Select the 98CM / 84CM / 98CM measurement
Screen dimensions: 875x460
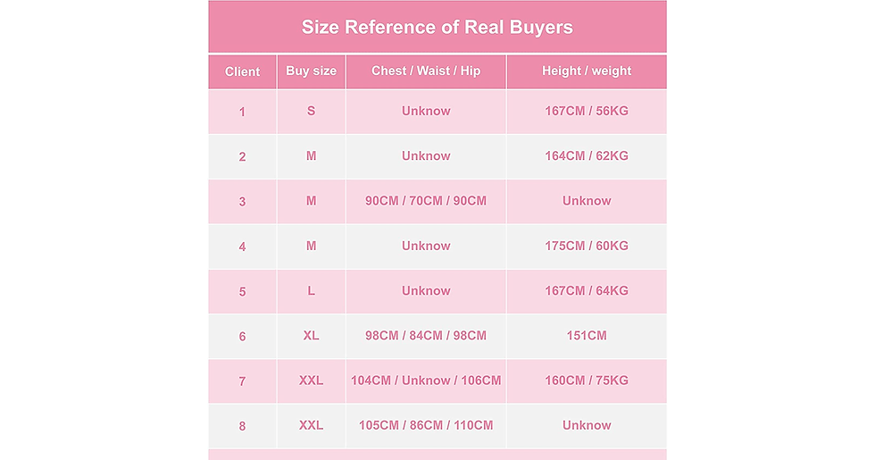click(x=426, y=336)
